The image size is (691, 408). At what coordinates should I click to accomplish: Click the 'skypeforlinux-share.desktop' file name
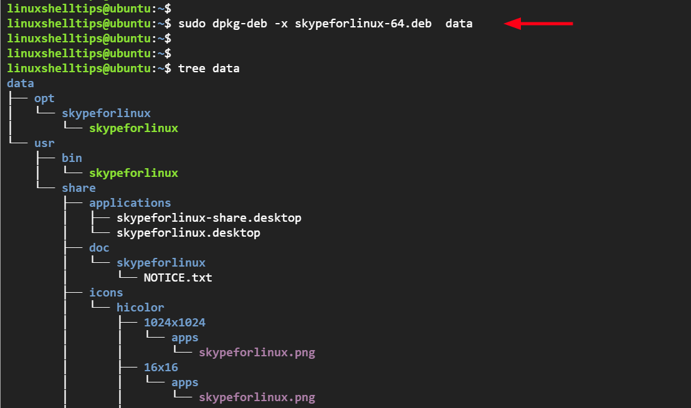(209, 218)
